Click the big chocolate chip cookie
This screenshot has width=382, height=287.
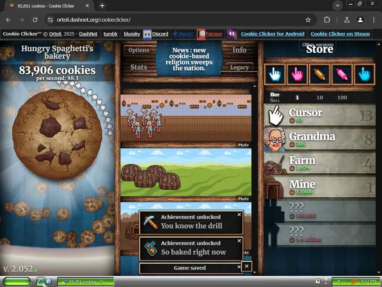[x=57, y=134]
